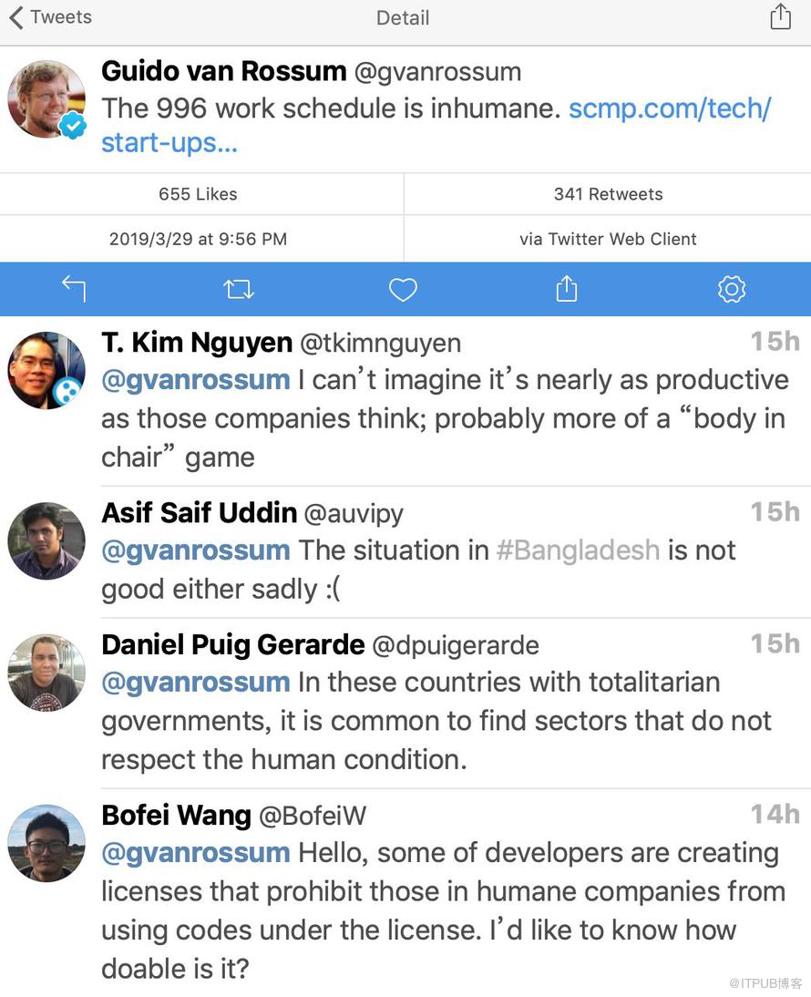The image size is (811, 997).
Task: Open T. Kim Nguyen's avatar
Action: click(46, 370)
